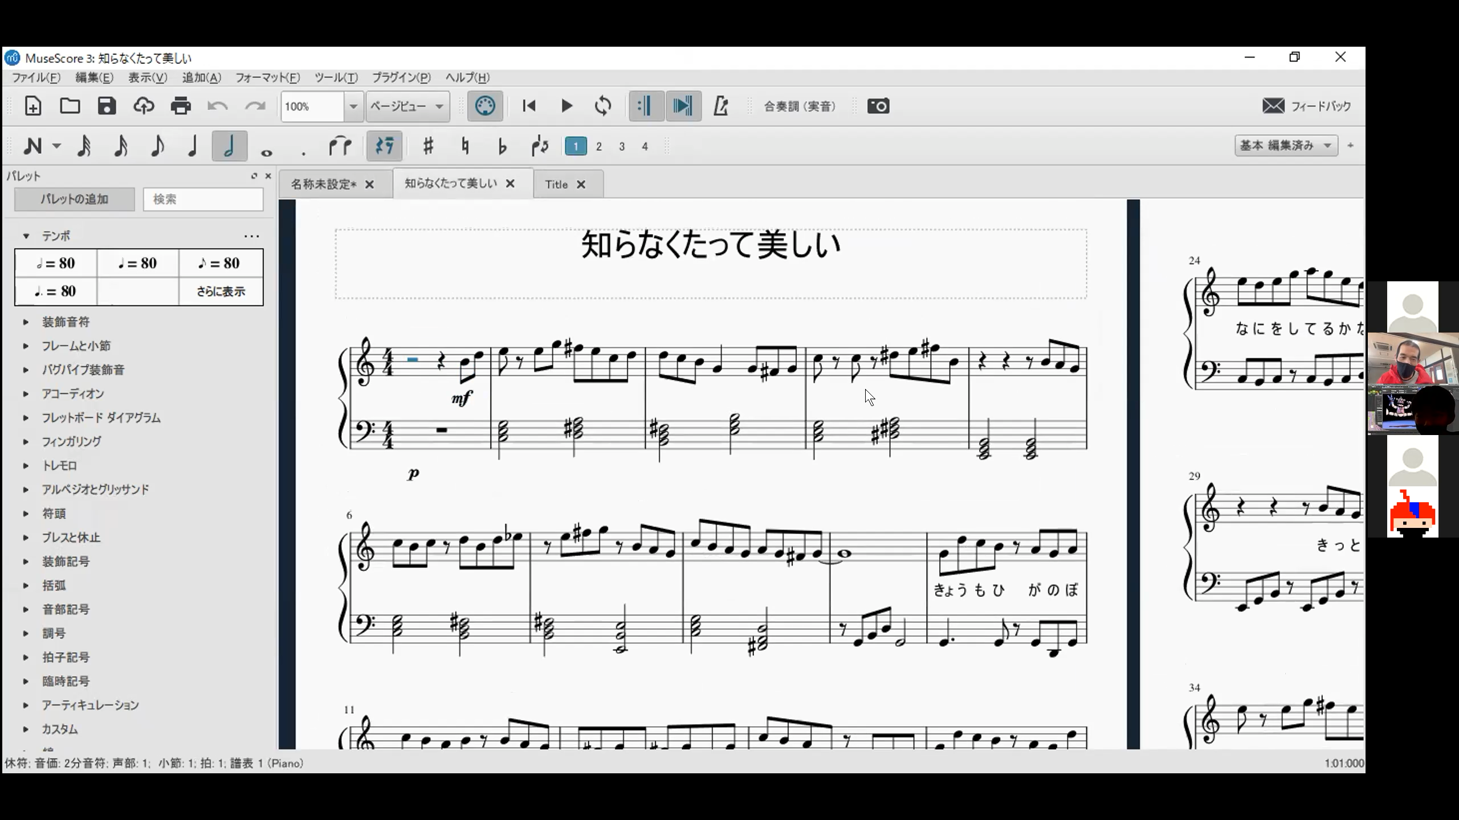Click the Feedback envelope icon
The height and width of the screenshot is (820, 1459).
point(1273,106)
